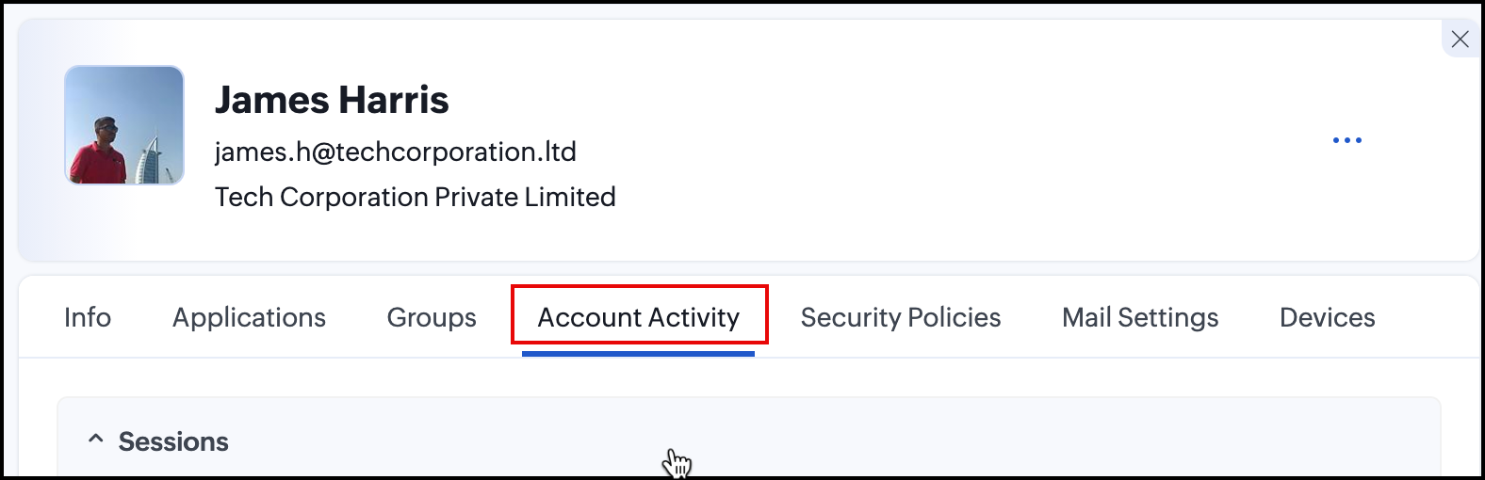Image resolution: width=1485 pixels, height=480 pixels.
Task: Collapse the Sessions section chevron
Action: point(95,440)
